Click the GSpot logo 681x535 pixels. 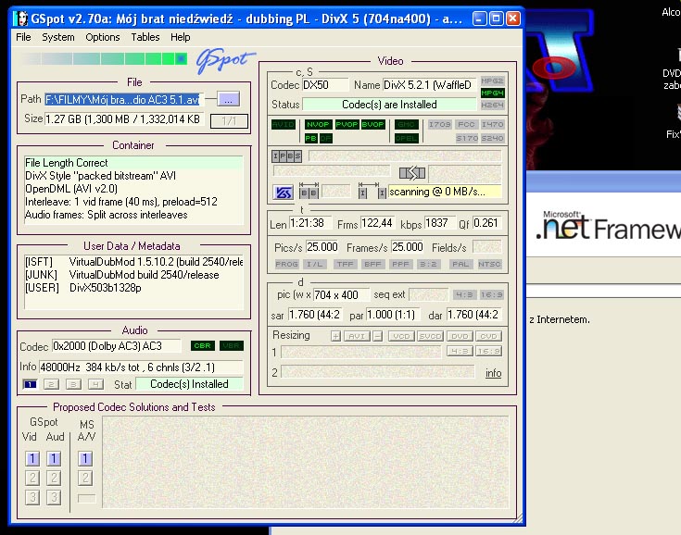(224, 60)
